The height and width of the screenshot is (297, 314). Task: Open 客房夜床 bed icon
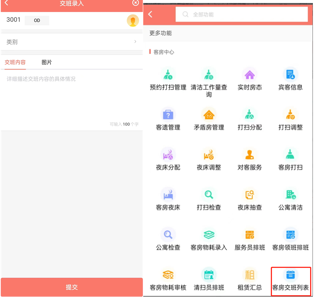pyautogui.click(x=168, y=194)
